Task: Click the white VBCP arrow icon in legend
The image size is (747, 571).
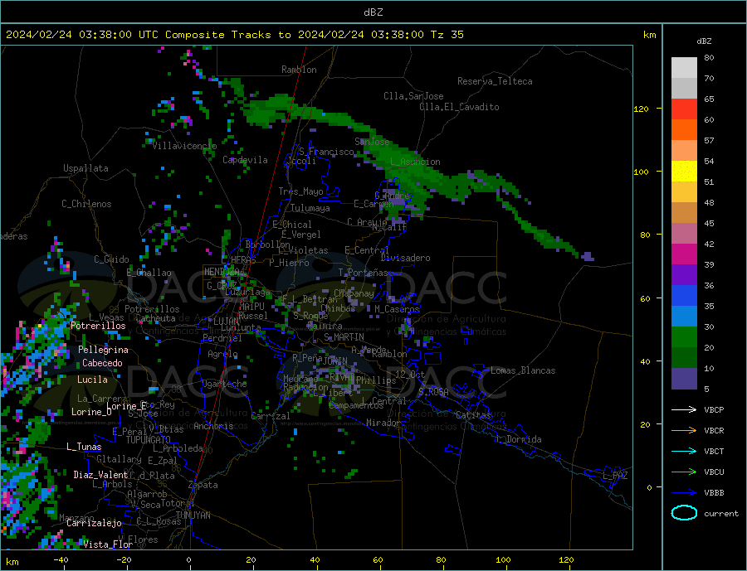Action: (684, 409)
